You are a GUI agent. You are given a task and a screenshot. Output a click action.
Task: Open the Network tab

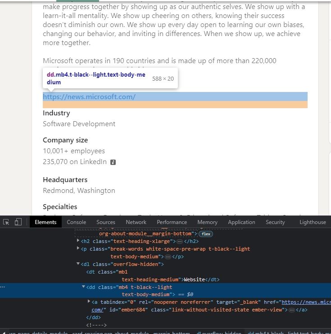coord(136,222)
